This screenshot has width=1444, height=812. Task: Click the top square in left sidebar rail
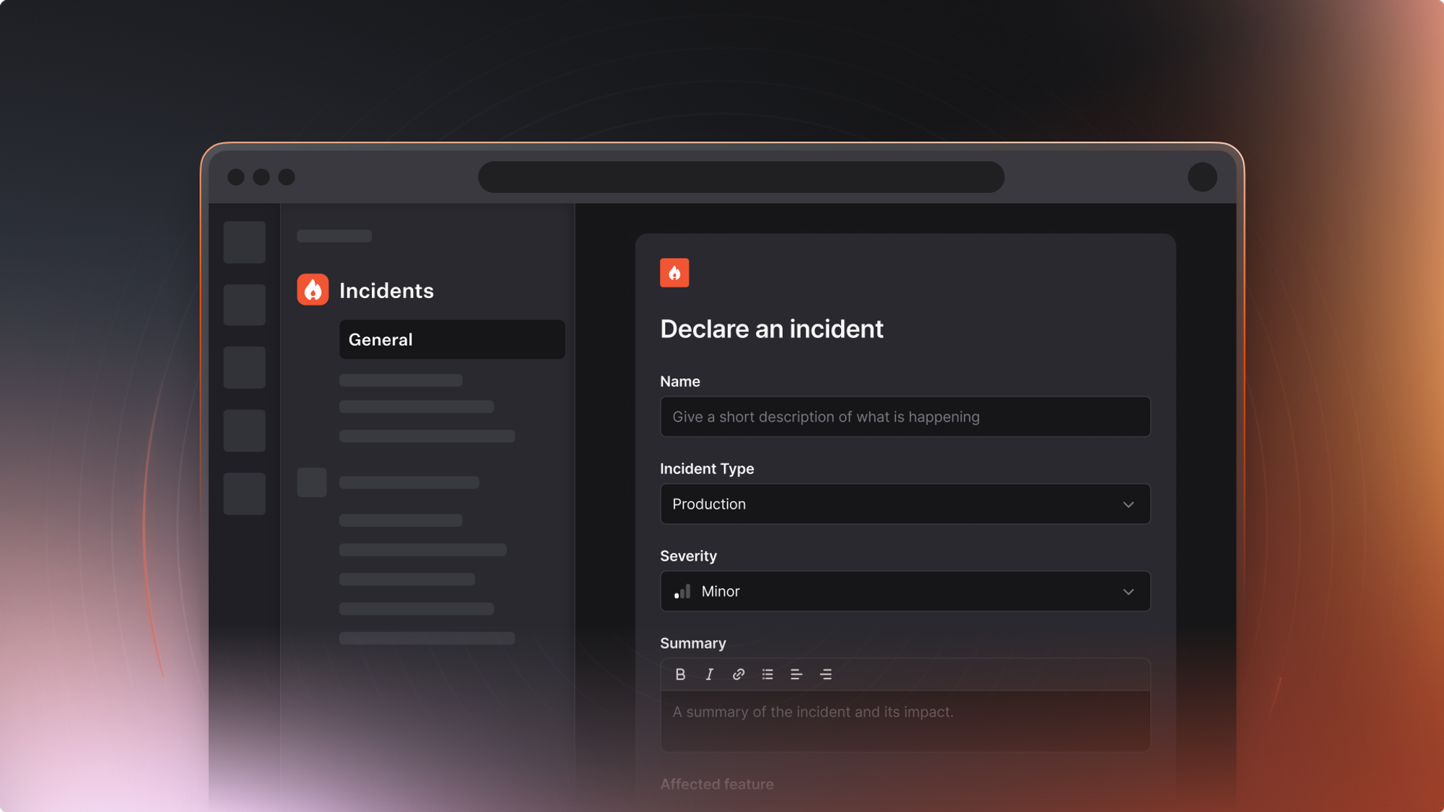[x=244, y=242]
